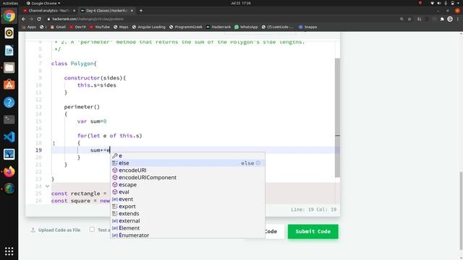Click the address bar URL

click(x=88, y=19)
